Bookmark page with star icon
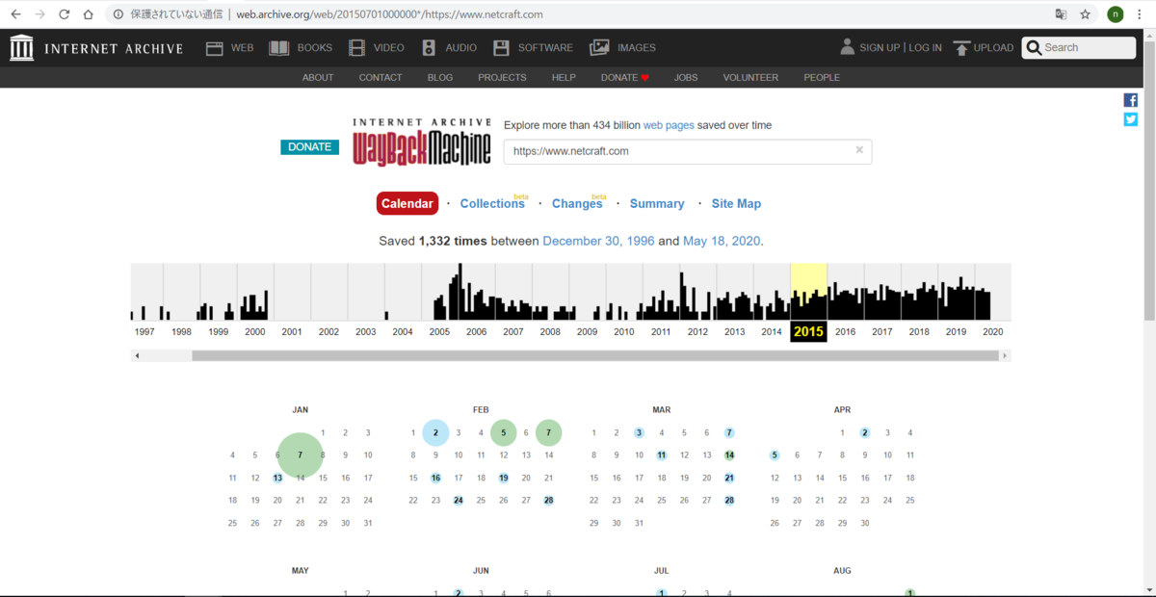 [x=1086, y=14]
